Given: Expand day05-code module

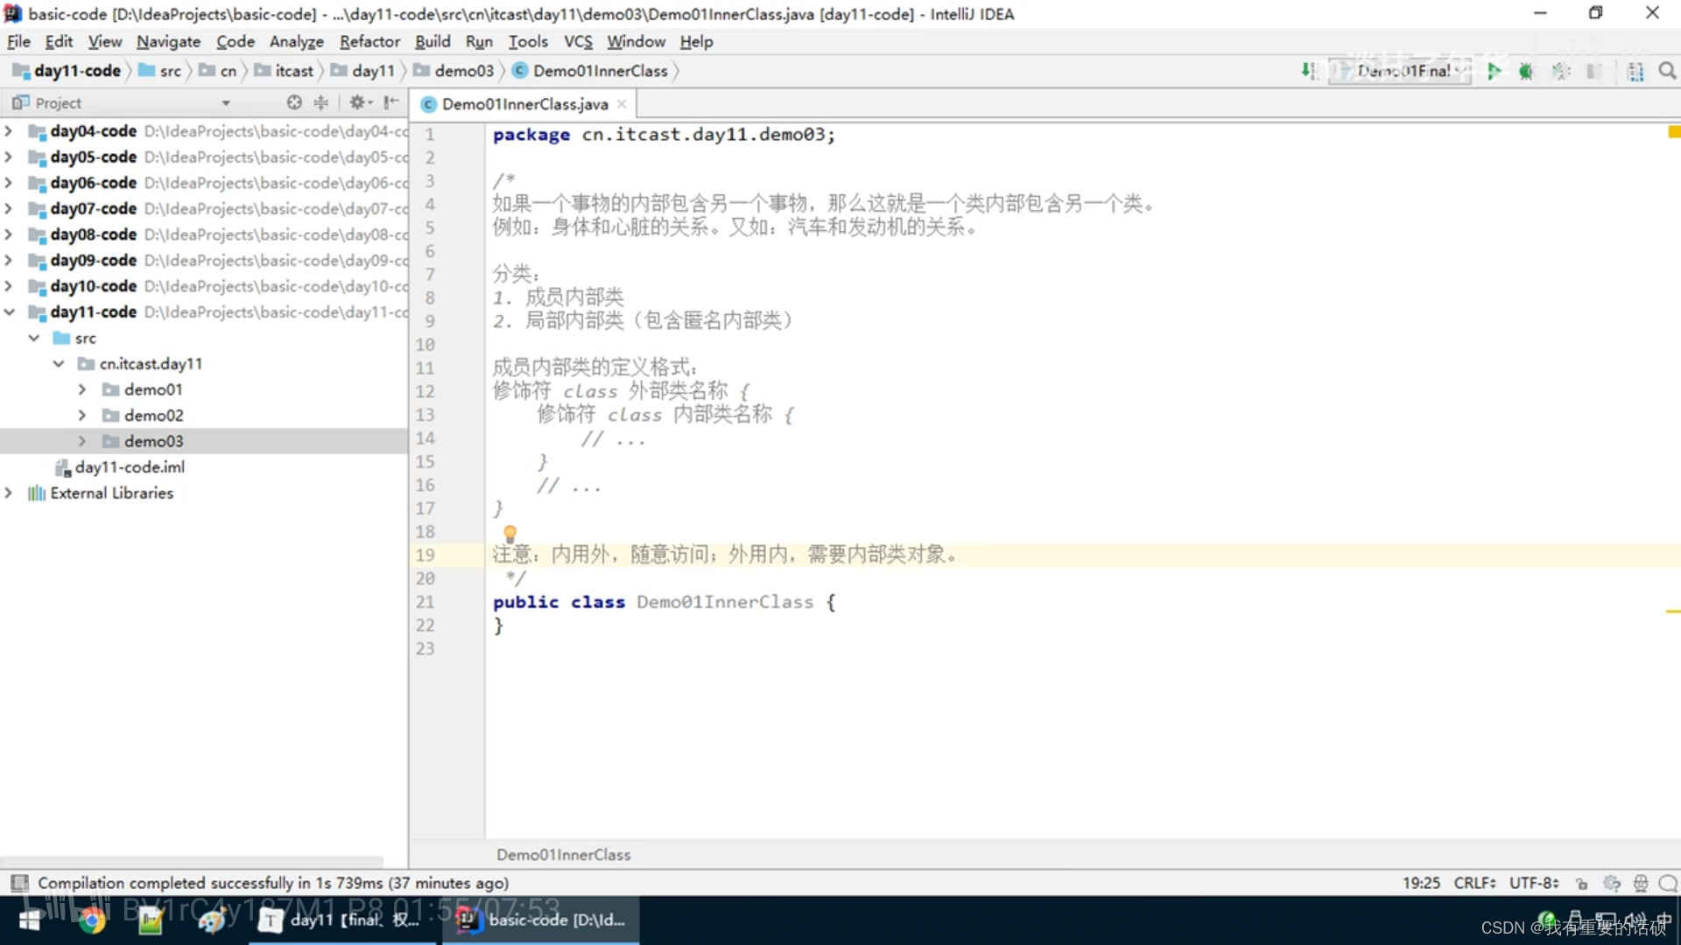Looking at the screenshot, I should click(9, 157).
